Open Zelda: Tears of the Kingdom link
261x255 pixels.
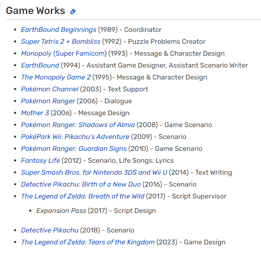[88, 242]
